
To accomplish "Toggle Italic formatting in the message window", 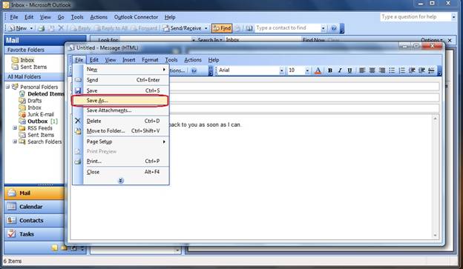I will pyautogui.click(x=340, y=70).
